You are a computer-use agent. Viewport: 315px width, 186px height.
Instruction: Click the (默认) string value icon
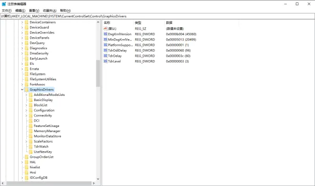105,29
